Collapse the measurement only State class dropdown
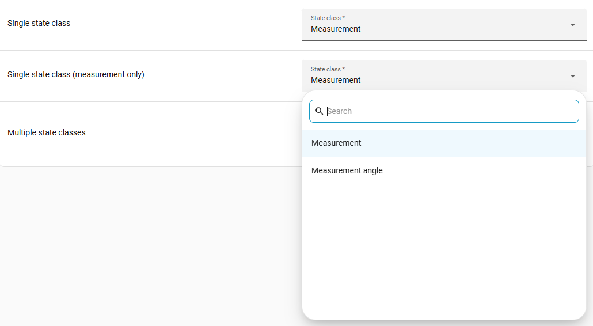 click(x=444, y=75)
